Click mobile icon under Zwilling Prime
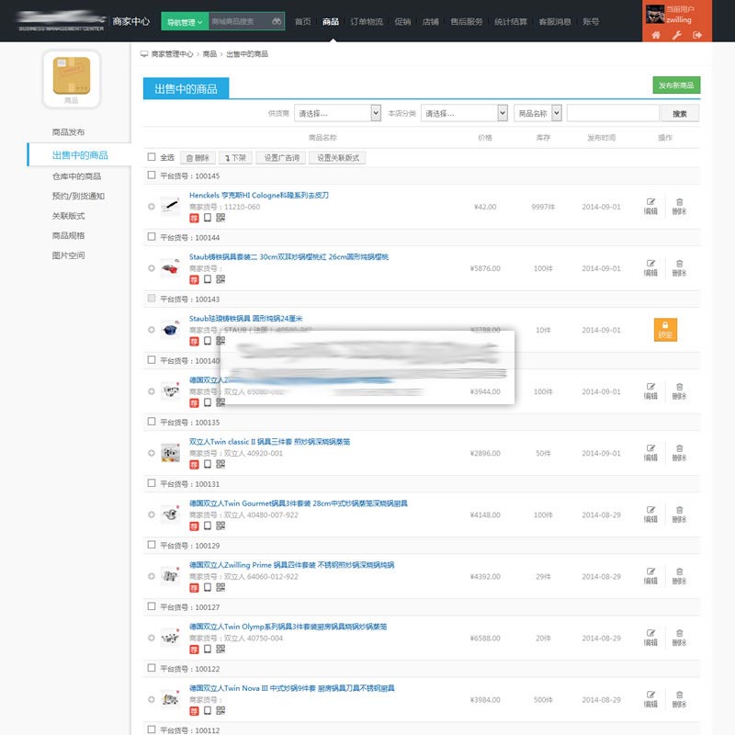 click(x=208, y=587)
